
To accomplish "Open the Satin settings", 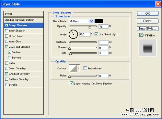I will (x=12, y=63).
